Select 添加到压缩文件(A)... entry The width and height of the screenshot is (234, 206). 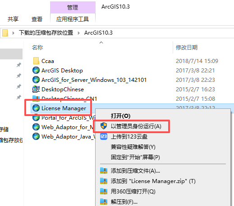135,170
